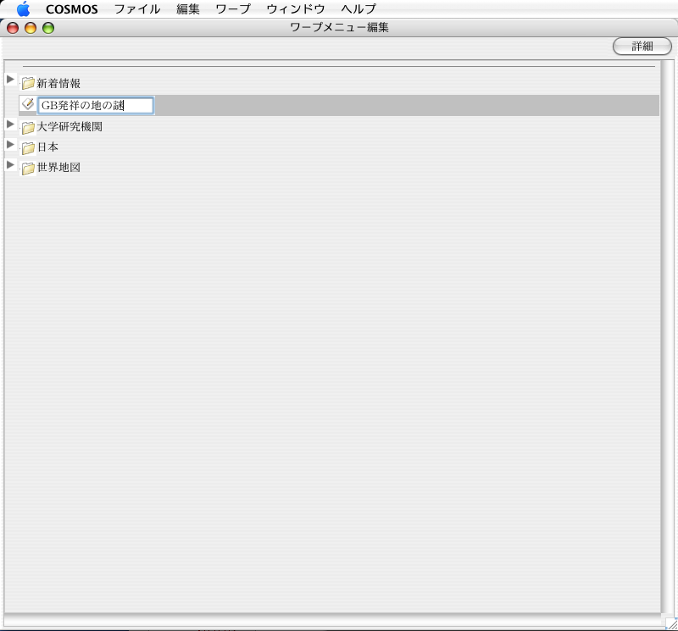Click the 大学研究機関 folder icon
678x631 pixels.
coord(28,127)
